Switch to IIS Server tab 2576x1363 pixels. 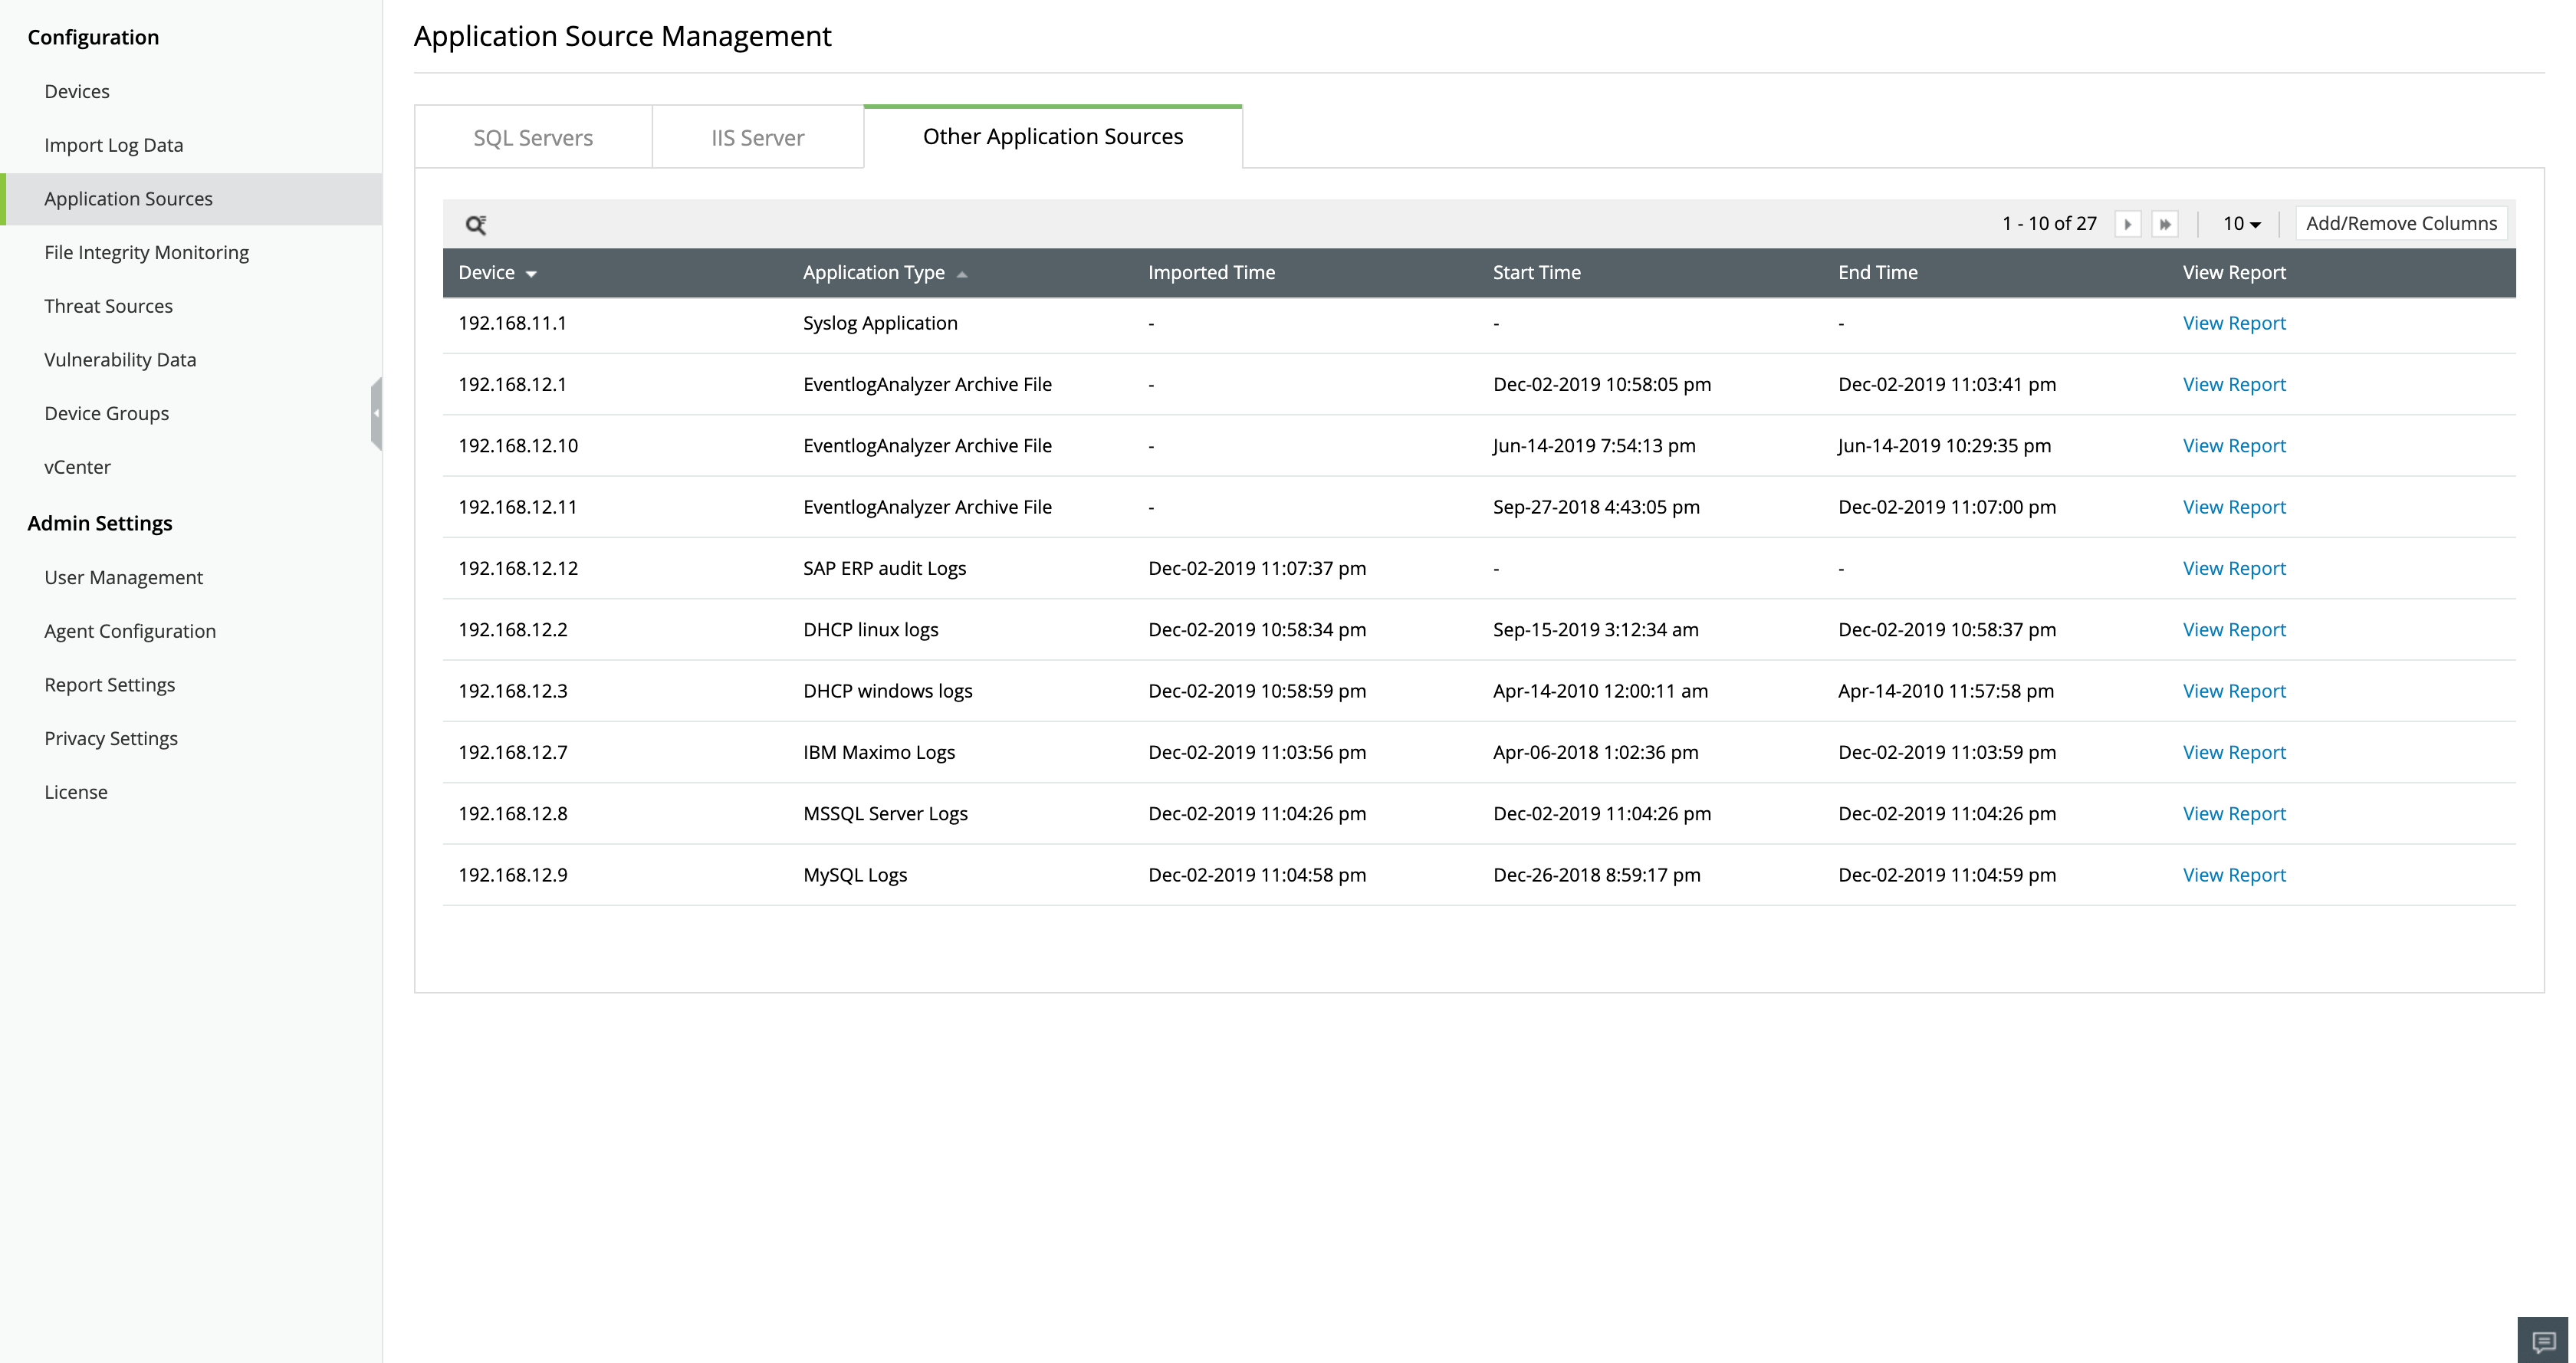pyautogui.click(x=757, y=138)
